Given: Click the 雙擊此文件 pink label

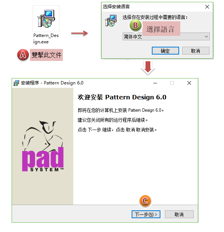Looking at the screenshot, I should point(46,55).
